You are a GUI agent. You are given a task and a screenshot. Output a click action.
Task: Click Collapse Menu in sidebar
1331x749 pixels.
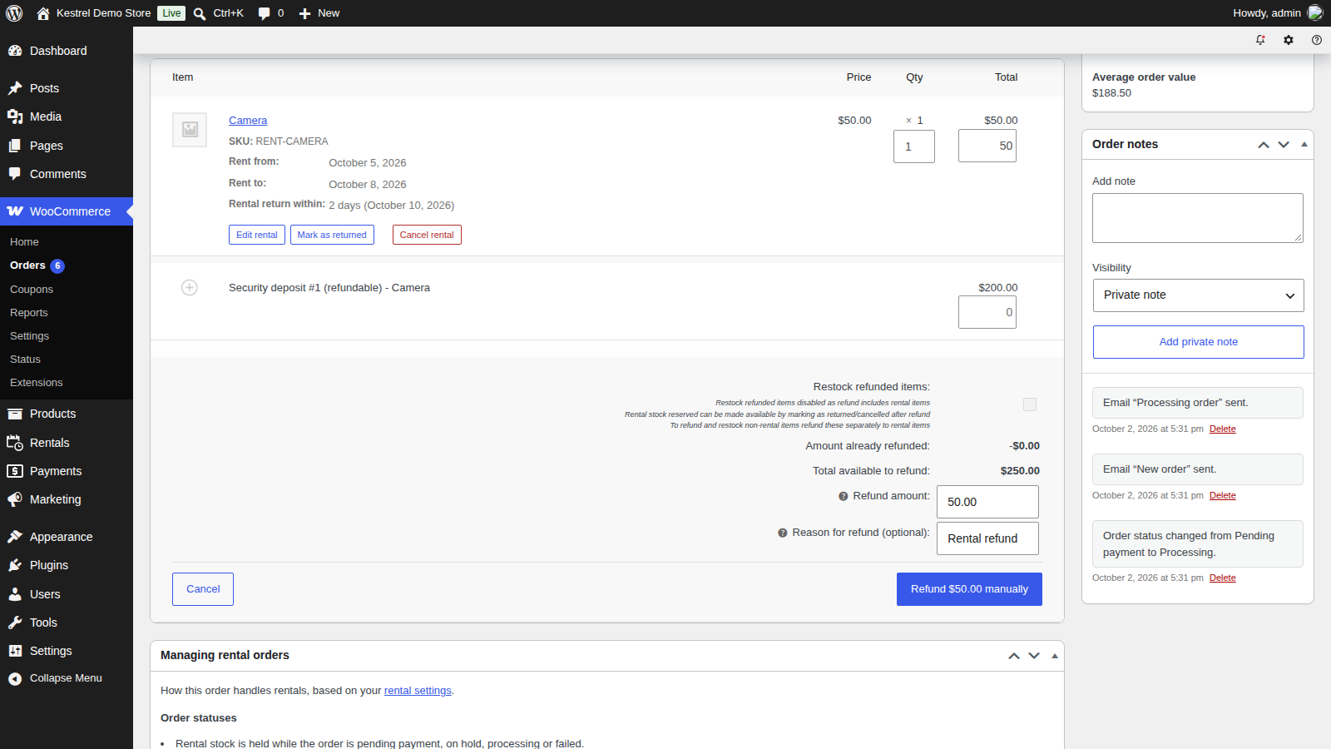67,678
